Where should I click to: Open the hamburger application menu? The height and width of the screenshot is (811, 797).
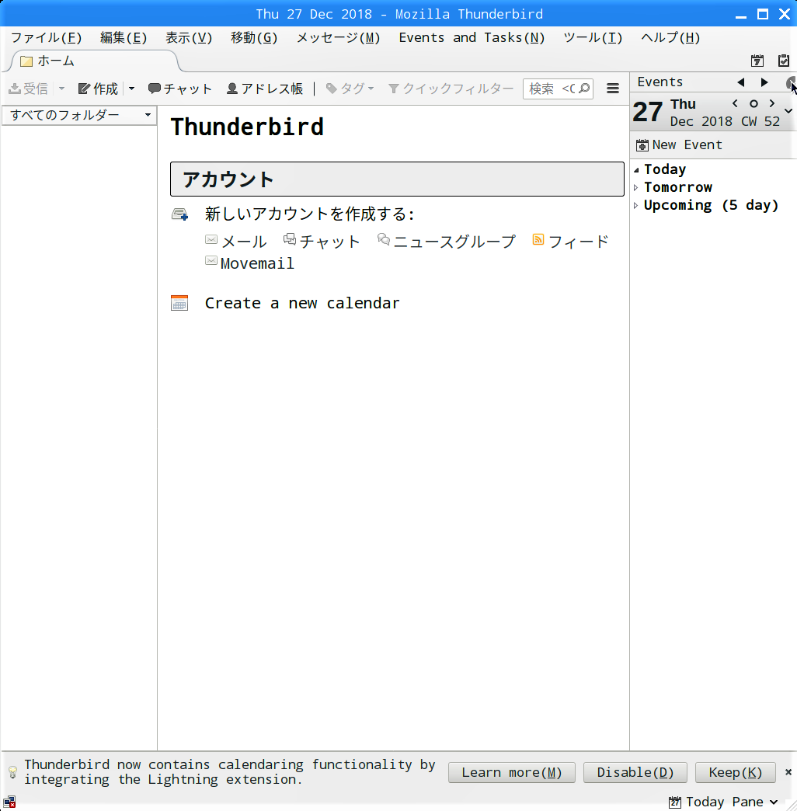(x=613, y=89)
